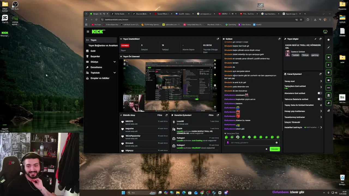Click the gaming tag chip

[315, 55]
